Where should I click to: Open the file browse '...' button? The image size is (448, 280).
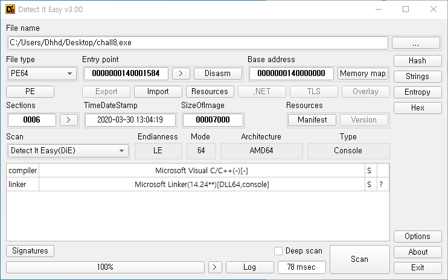point(416,43)
